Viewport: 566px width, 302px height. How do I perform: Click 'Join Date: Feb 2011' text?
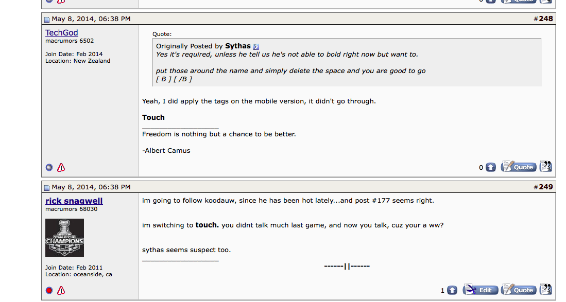(x=74, y=268)
